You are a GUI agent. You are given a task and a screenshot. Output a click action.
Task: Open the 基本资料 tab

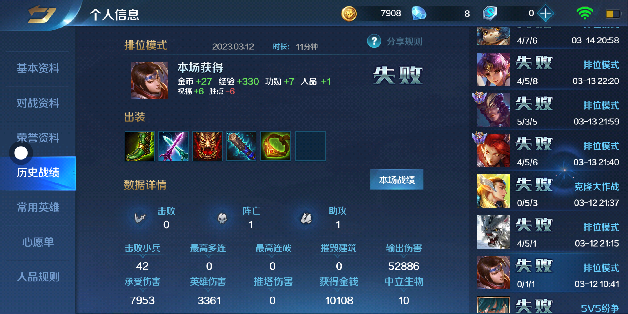(38, 69)
